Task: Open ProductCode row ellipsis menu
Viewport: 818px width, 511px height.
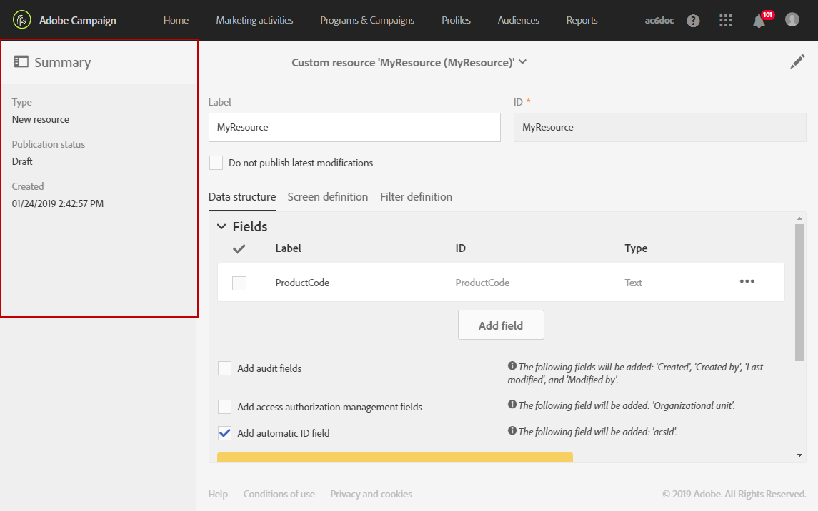Action: pyautogui.click(x=747, y=282)
